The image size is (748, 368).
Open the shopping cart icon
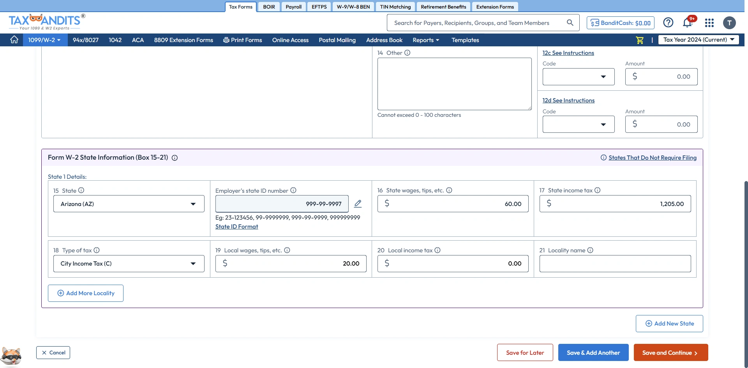639,40
